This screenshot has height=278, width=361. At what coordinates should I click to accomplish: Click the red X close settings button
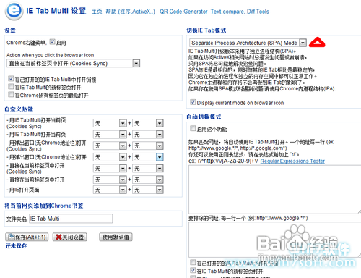click(70, 237)
